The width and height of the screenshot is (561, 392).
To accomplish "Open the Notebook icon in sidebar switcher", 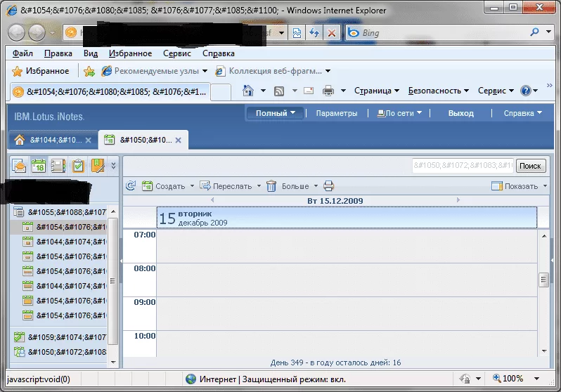I will (x=97, y=166).
